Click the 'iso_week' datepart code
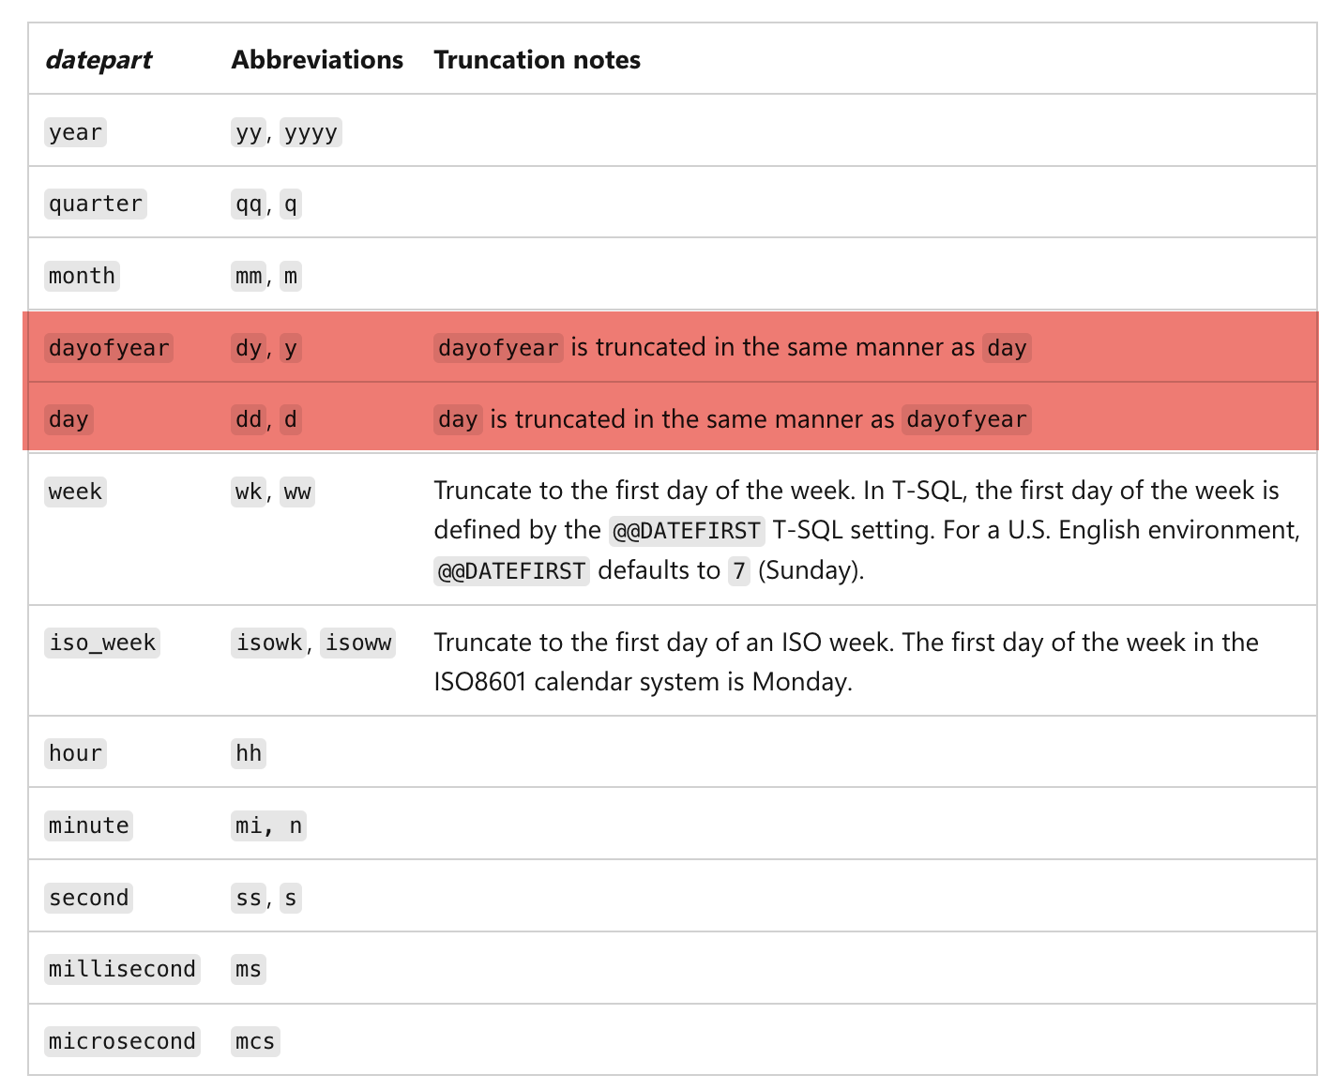This screenshot has width=1334, height=1090. pyautogui.click(x=102, y=643)
